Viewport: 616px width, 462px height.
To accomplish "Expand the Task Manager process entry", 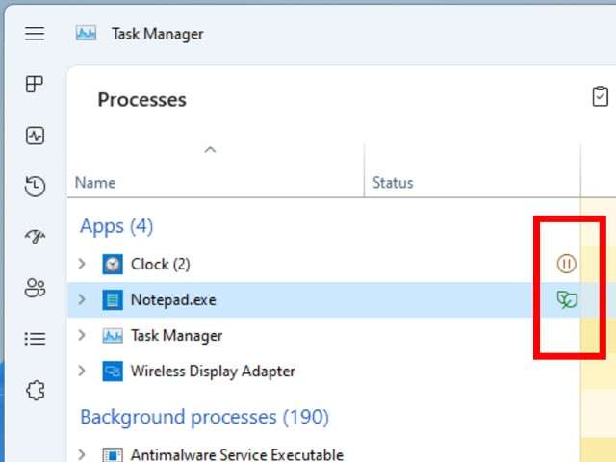I will [x=82, y=336].
